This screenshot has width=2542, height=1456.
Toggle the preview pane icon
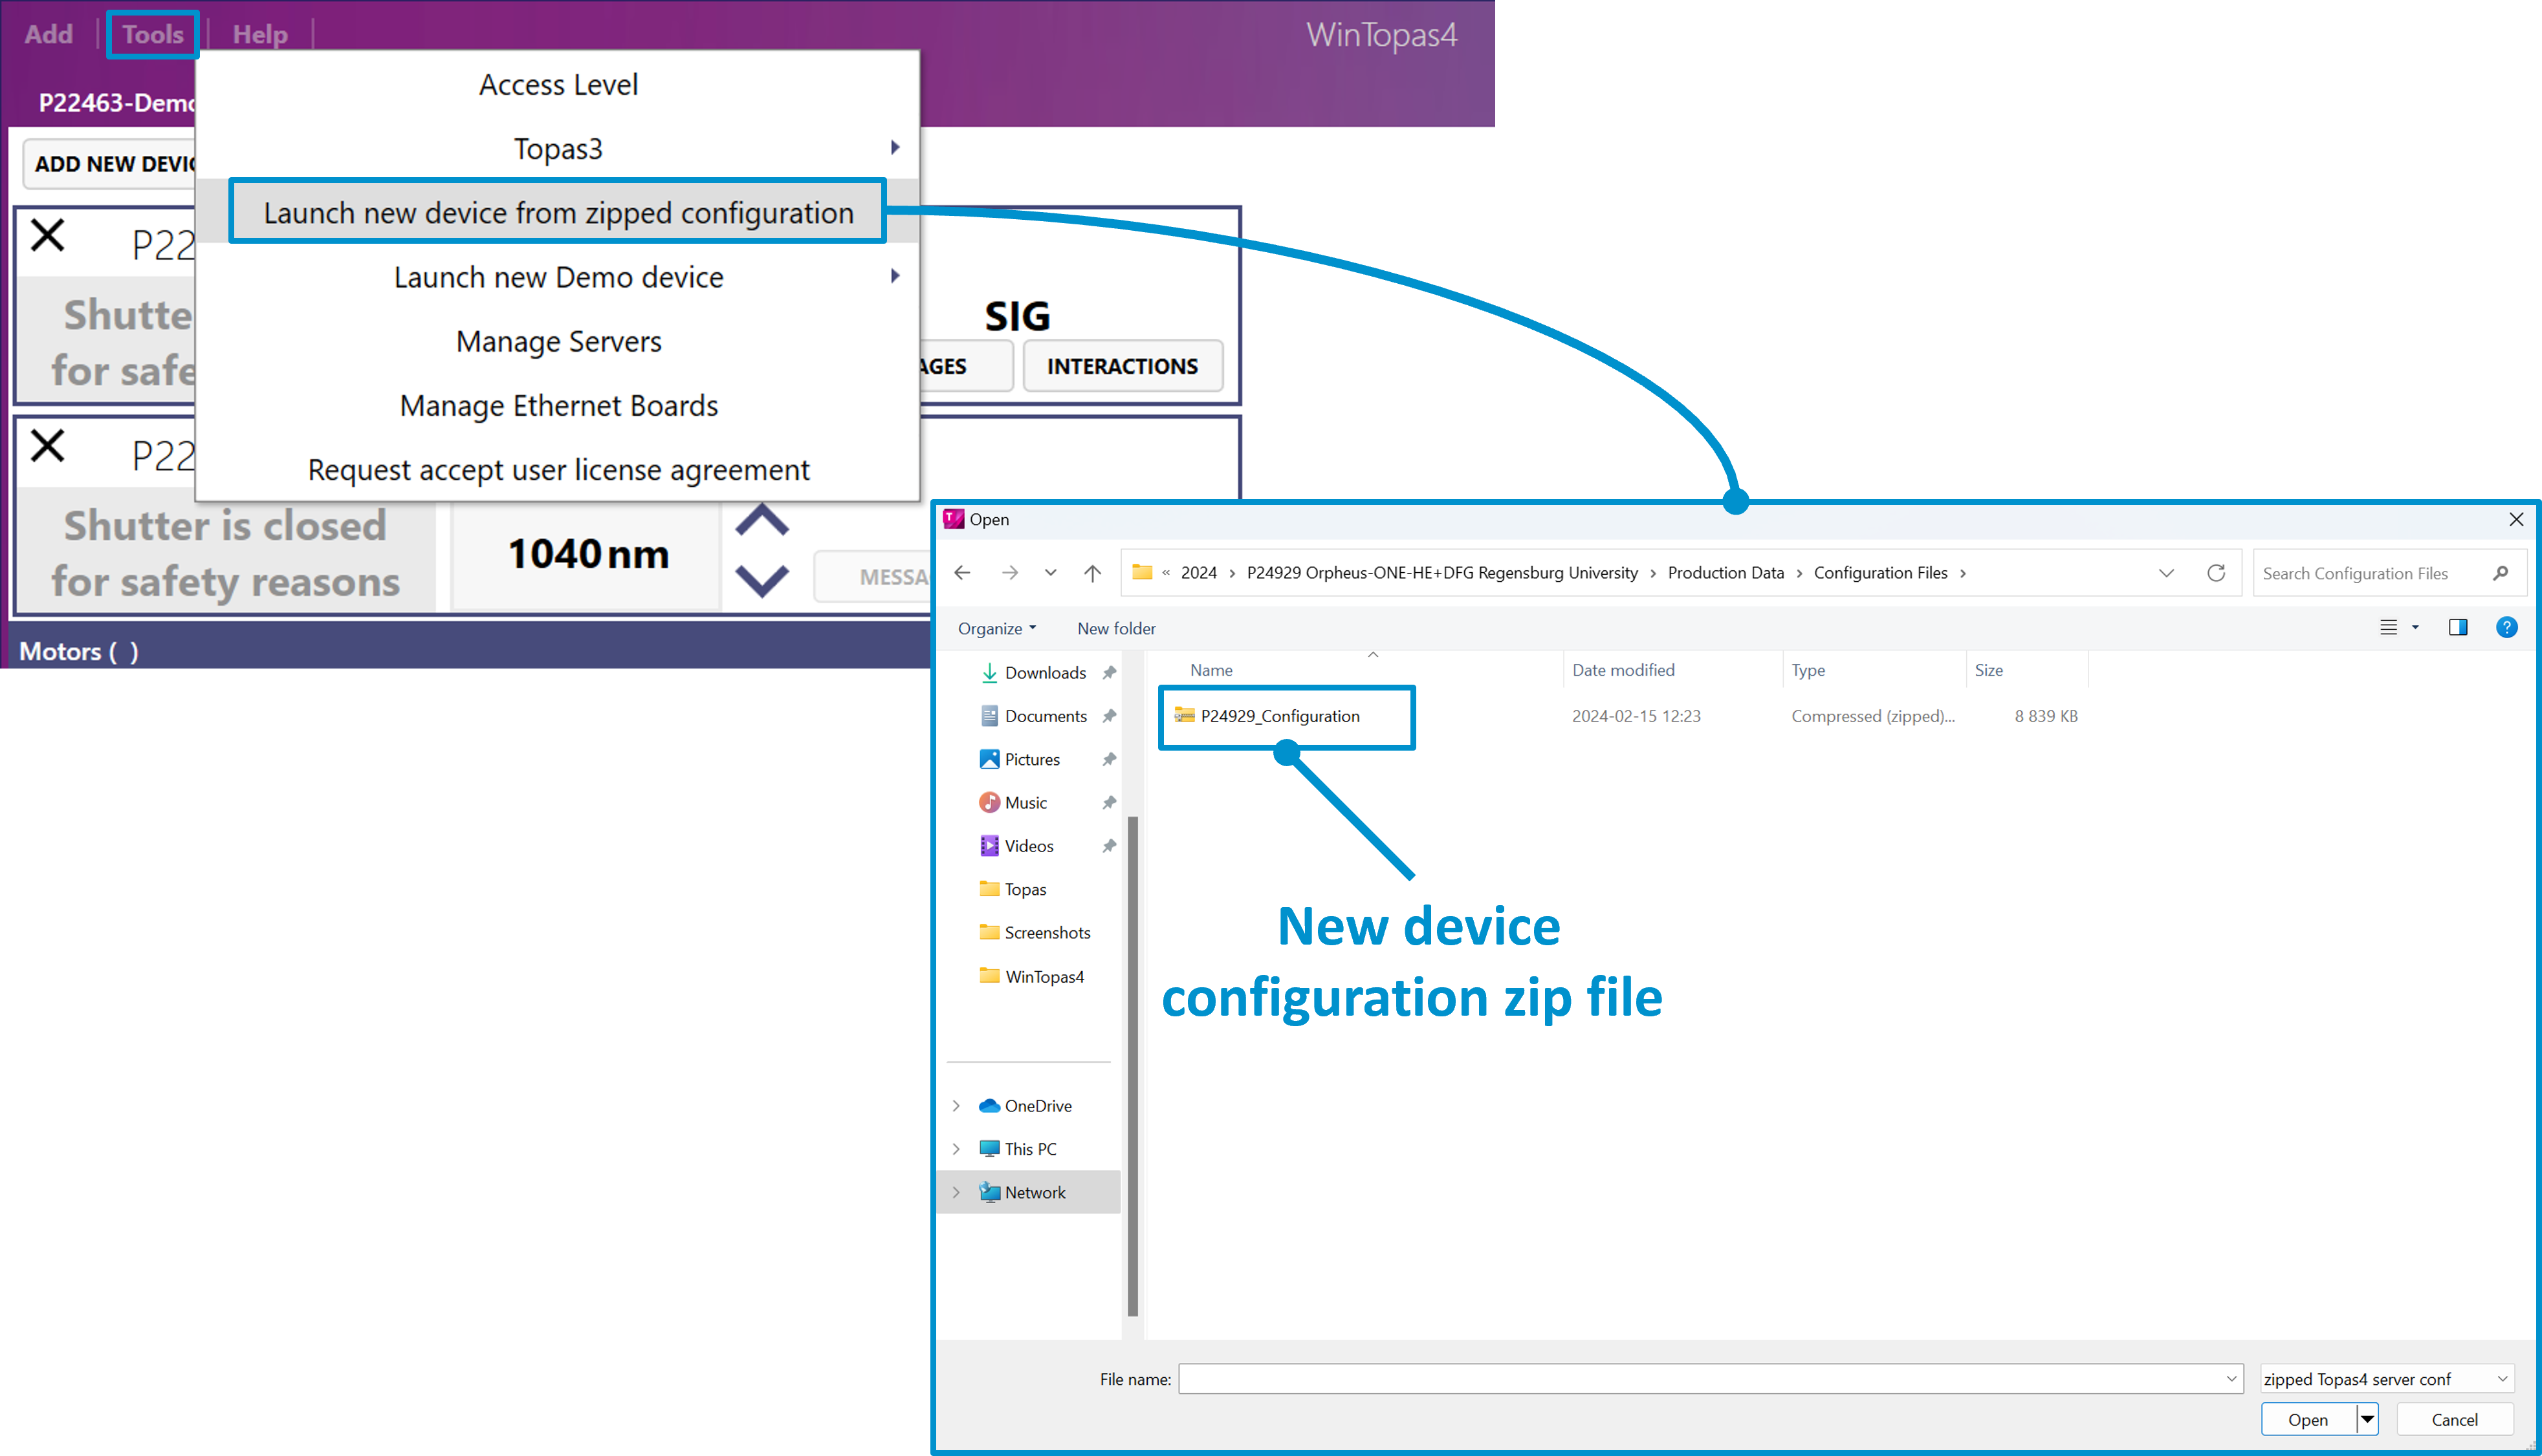[x=2458, y=627]
